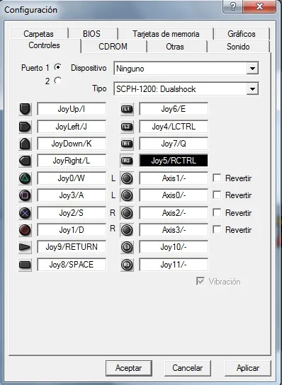Image resolution: width=282 pixels, height=385 pixels.
Task: Click the R1 shoulder button icon
Action: 127,144
